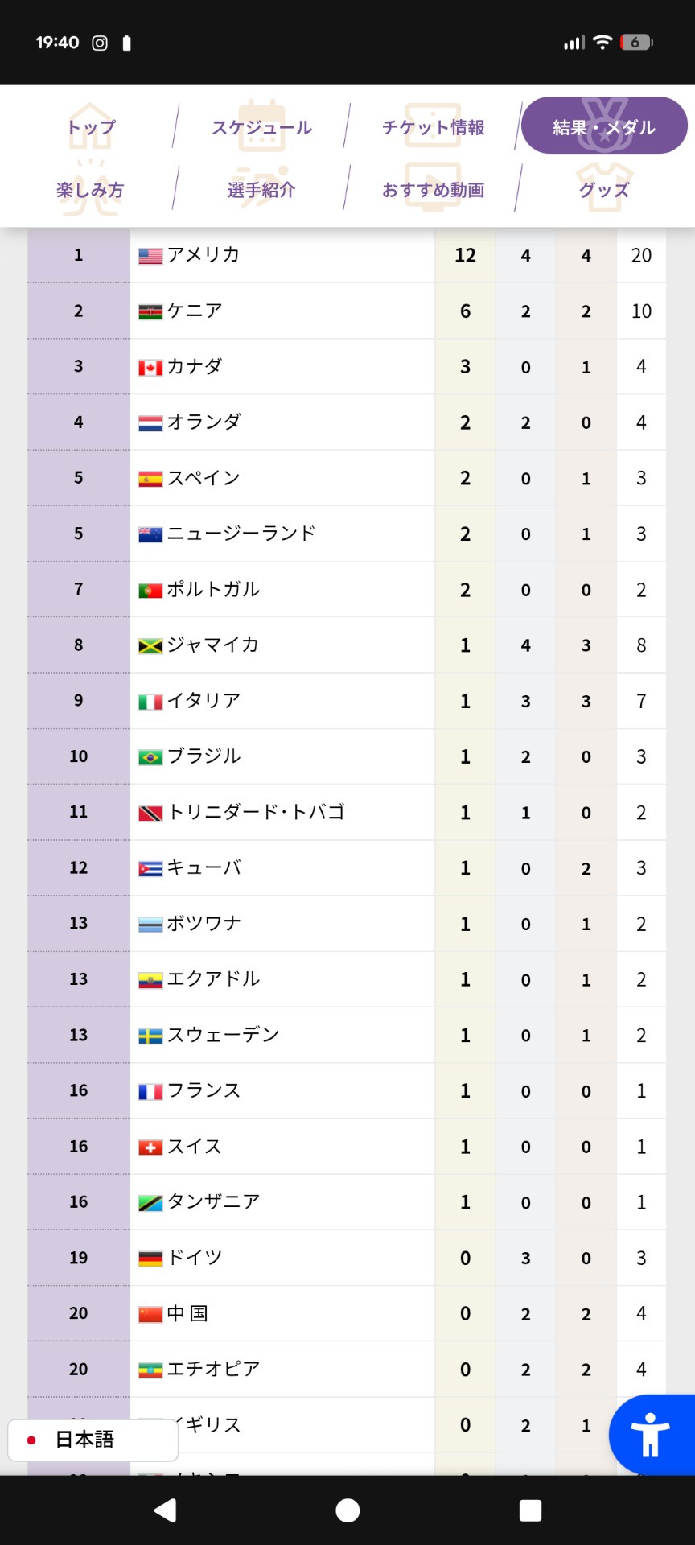The width and height of the screenshot is (695, 1545).
Task: Open the 結果・メダル tab
Action: pos(604,126)
